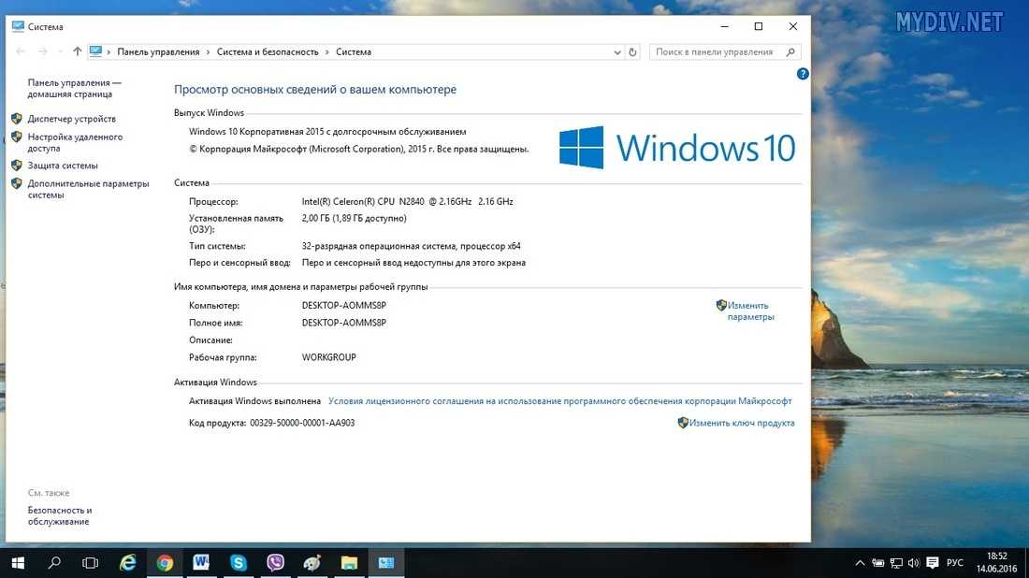Open 'Диспетчер устройств' in the left panel
Screen dimensions: 1029x578
pos(72,119)
